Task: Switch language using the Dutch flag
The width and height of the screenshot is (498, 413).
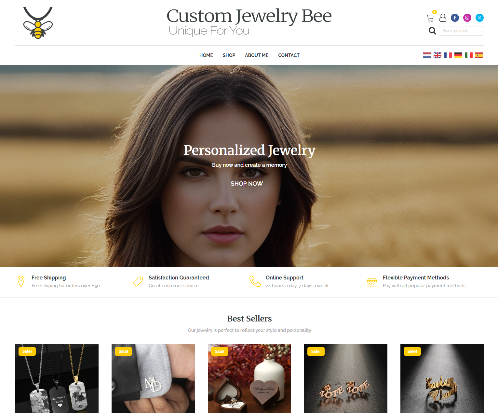Action: [427, 55]
